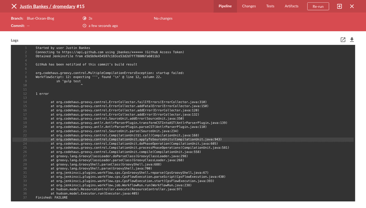
Task: Close the run details view
Action: pyautogui.click(x=352, y=6)
